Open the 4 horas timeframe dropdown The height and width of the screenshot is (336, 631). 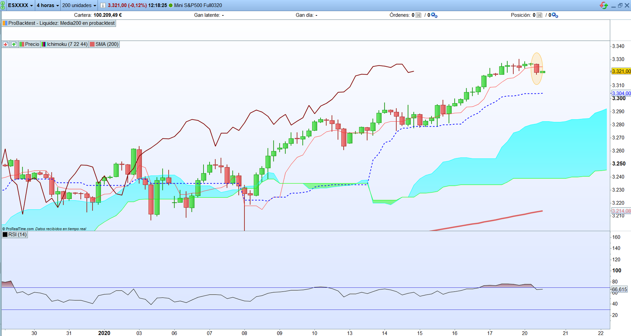coord(48,5)
